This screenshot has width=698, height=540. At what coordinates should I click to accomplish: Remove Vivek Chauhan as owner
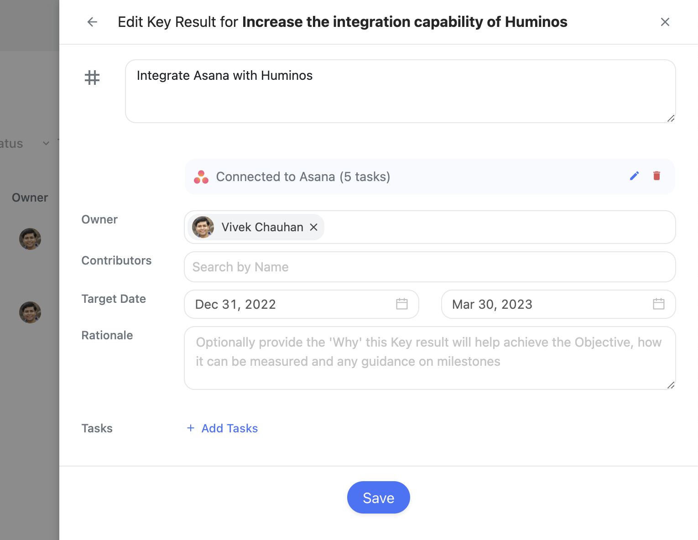point(313,227)
